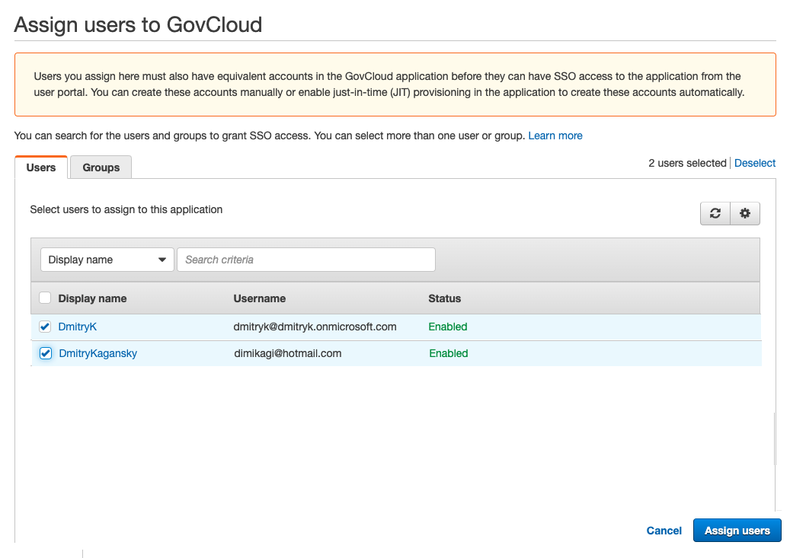This screenshot has height=558, width=806.
Task: Click Enabled status in DmitryKagansky row
Action: pos(449,353)
